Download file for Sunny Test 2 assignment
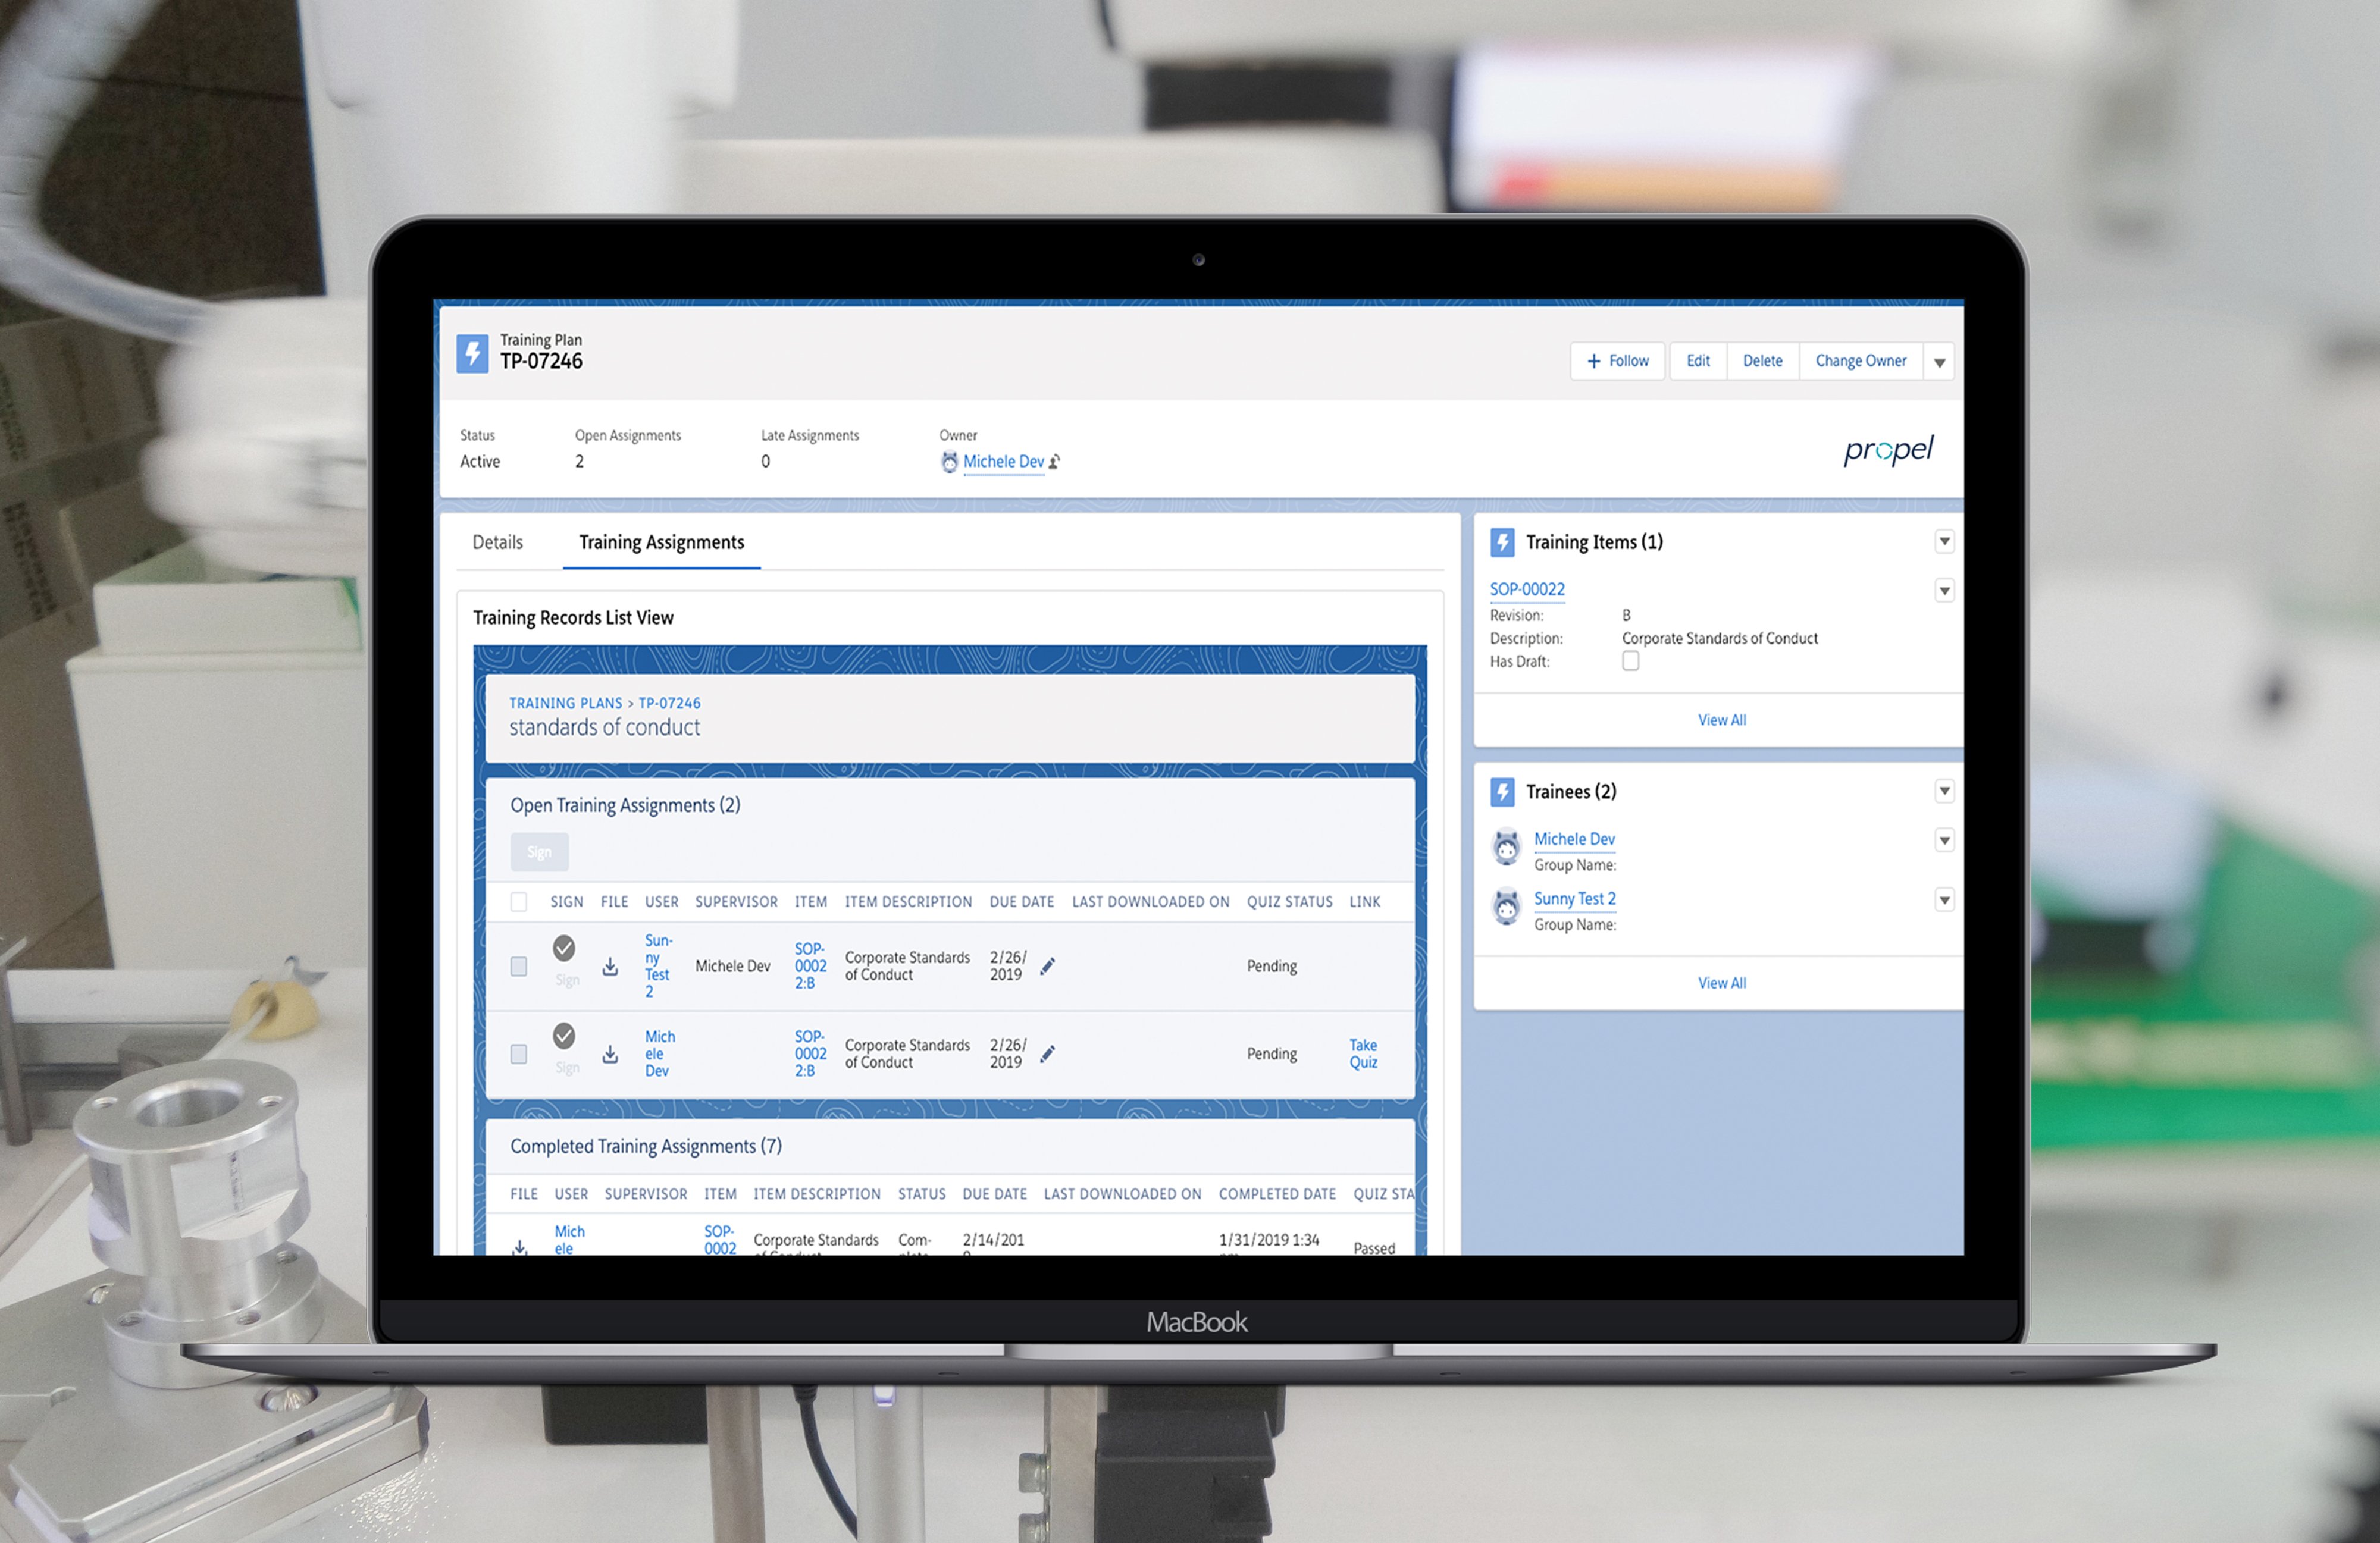This screenshot has height=1543, width=2380. coord(610,967)
